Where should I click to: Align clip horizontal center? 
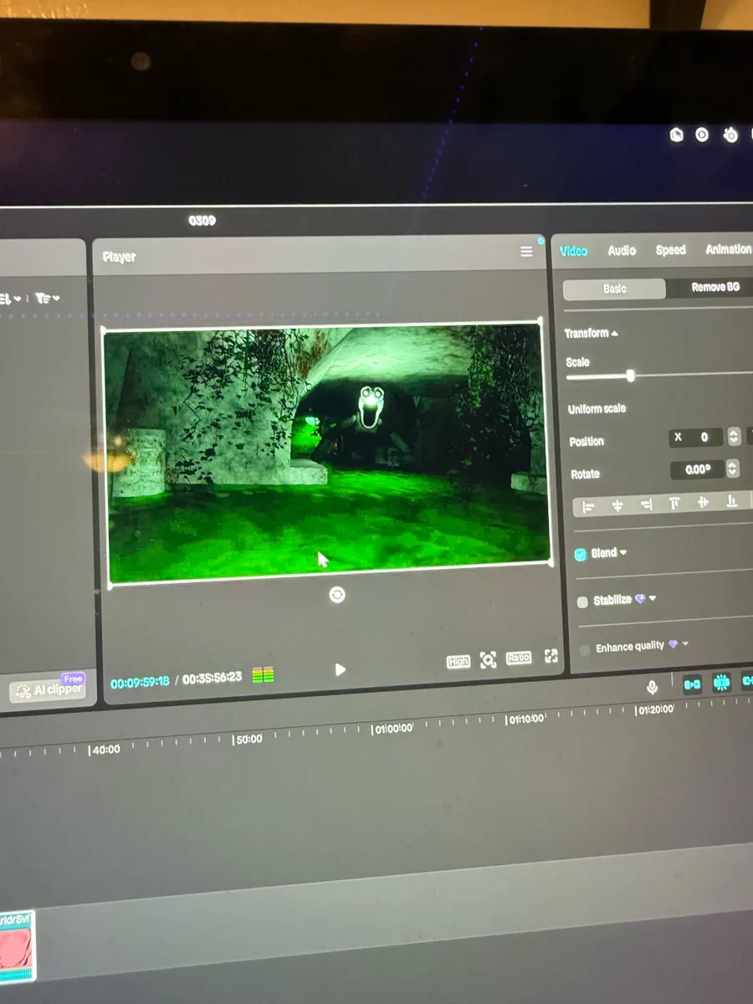pos(617,505)
